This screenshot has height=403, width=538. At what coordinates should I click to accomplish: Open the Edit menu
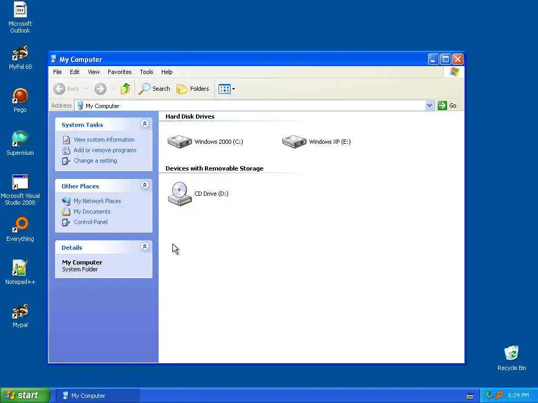pyautogui.click(x=75, y=72)
